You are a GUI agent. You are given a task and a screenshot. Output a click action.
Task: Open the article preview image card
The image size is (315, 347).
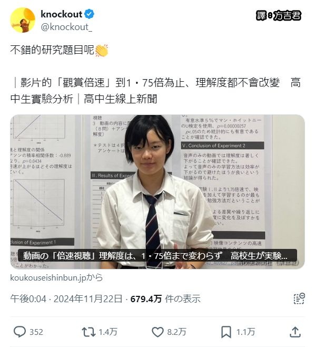pos(157,191)
